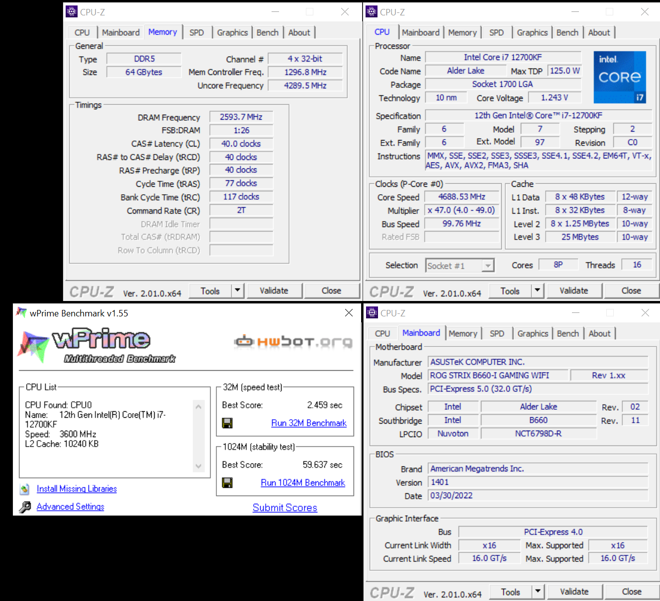Click the Command Rate value 2T

(x=241, y=210)
